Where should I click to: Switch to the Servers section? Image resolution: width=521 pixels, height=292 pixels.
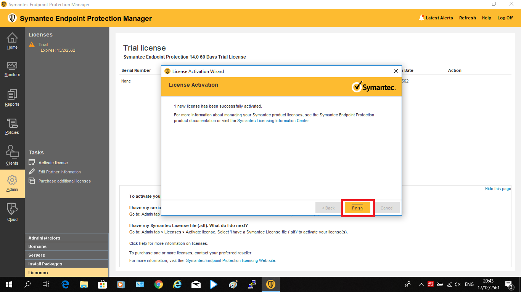point(37,255)
